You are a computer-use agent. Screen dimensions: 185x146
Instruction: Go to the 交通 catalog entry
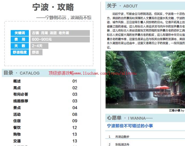pyautogui.click(x=17, y=141)
